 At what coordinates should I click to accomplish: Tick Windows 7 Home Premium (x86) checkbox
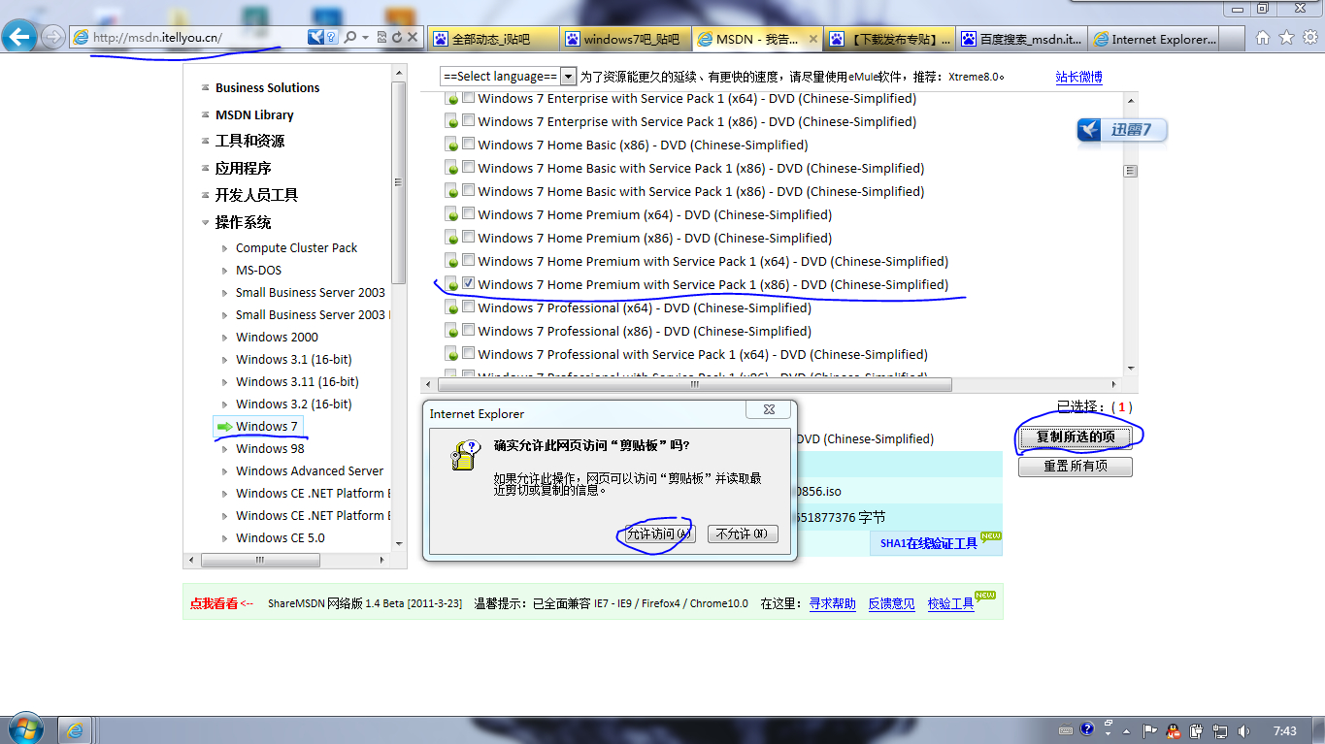click(469, 238)
